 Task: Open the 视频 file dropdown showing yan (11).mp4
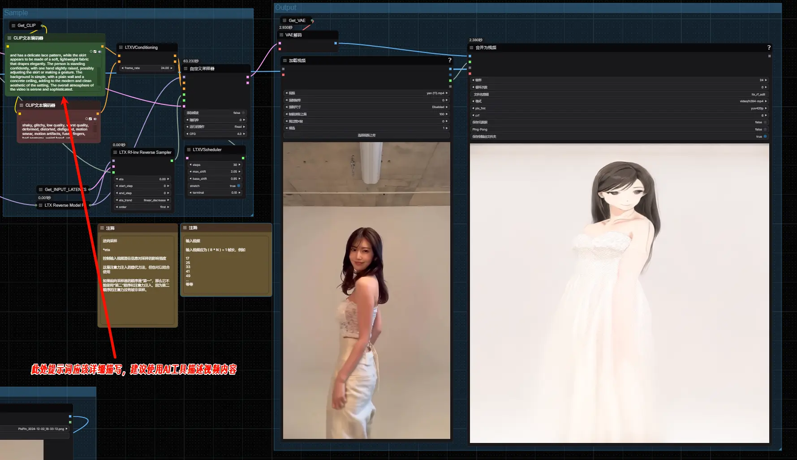(366, 93)
